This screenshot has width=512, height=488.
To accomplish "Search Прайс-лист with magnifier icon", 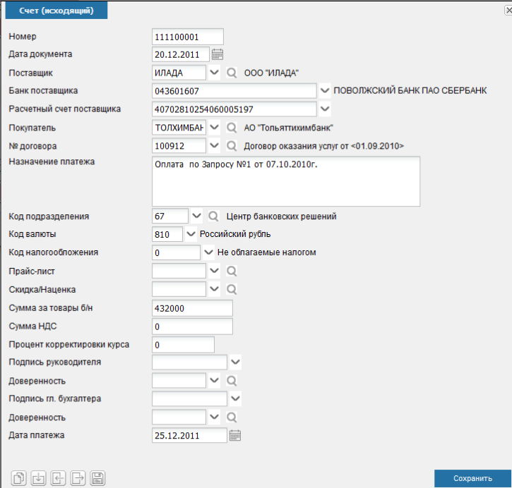I will [232, 271].
